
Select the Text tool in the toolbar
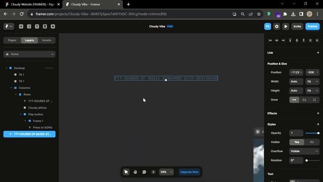point(37,26)
